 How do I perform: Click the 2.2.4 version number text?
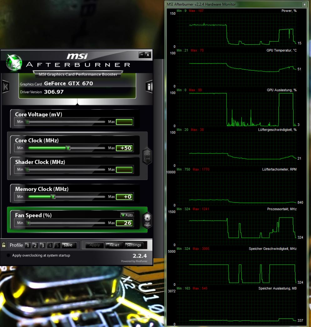140,256
